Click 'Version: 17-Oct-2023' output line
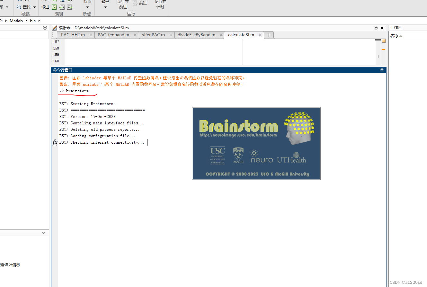 [87, 117]
